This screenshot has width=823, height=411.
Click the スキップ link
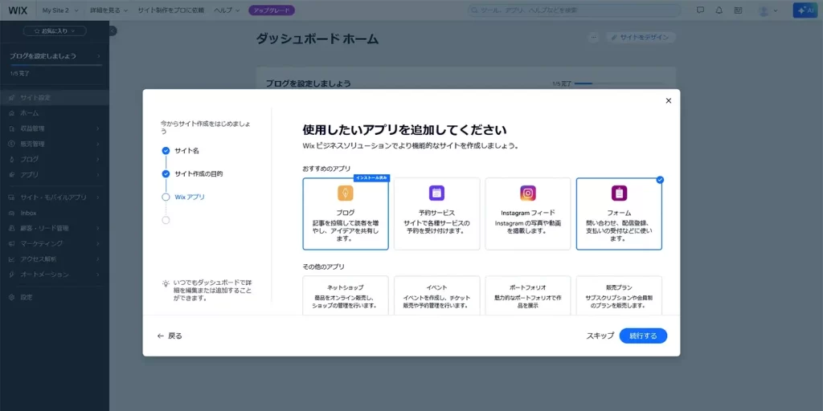point(600,336)
